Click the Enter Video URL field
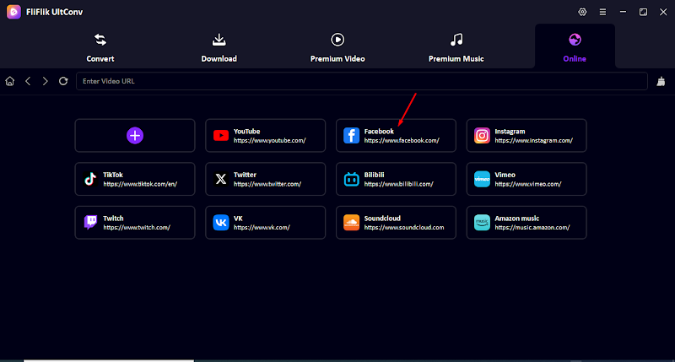Image resolution: width=675 pixels, height=362 pixels. (362, 81)
